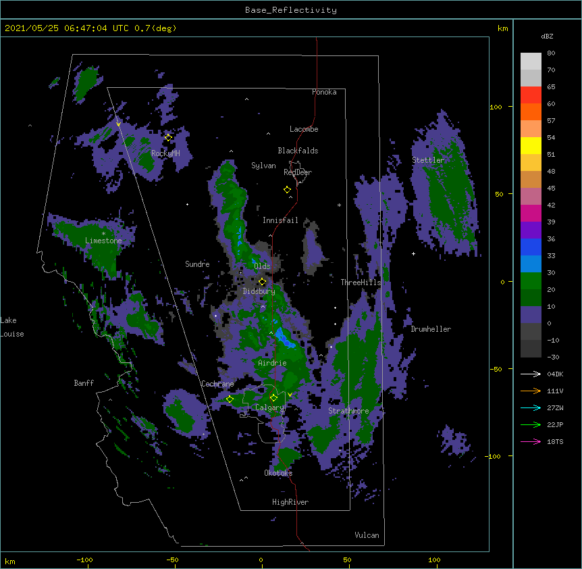Select the green 20 dBZ color swatch

[531, 281]
